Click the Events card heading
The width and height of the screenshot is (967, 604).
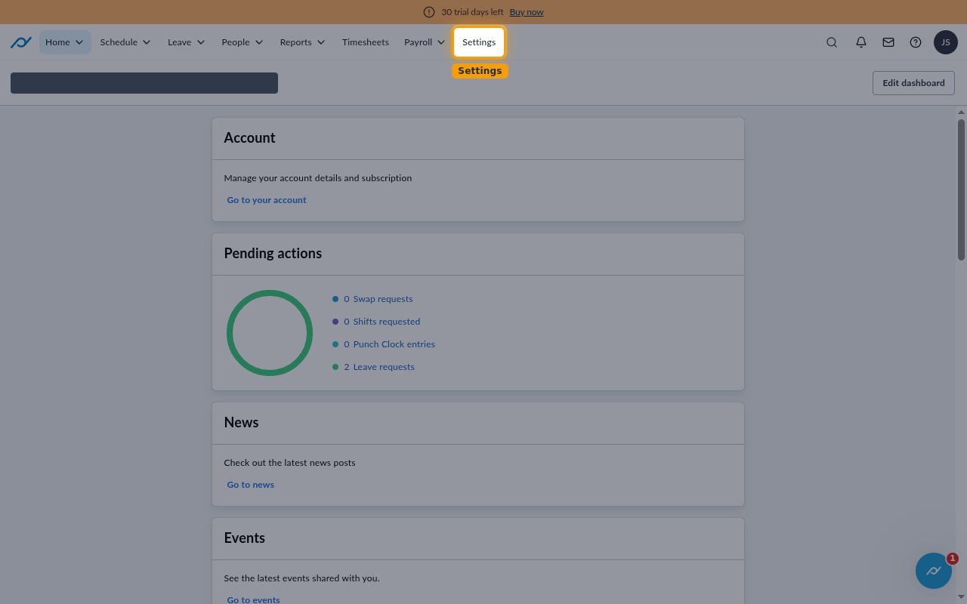pyautogui.click(x=244, y=538)
